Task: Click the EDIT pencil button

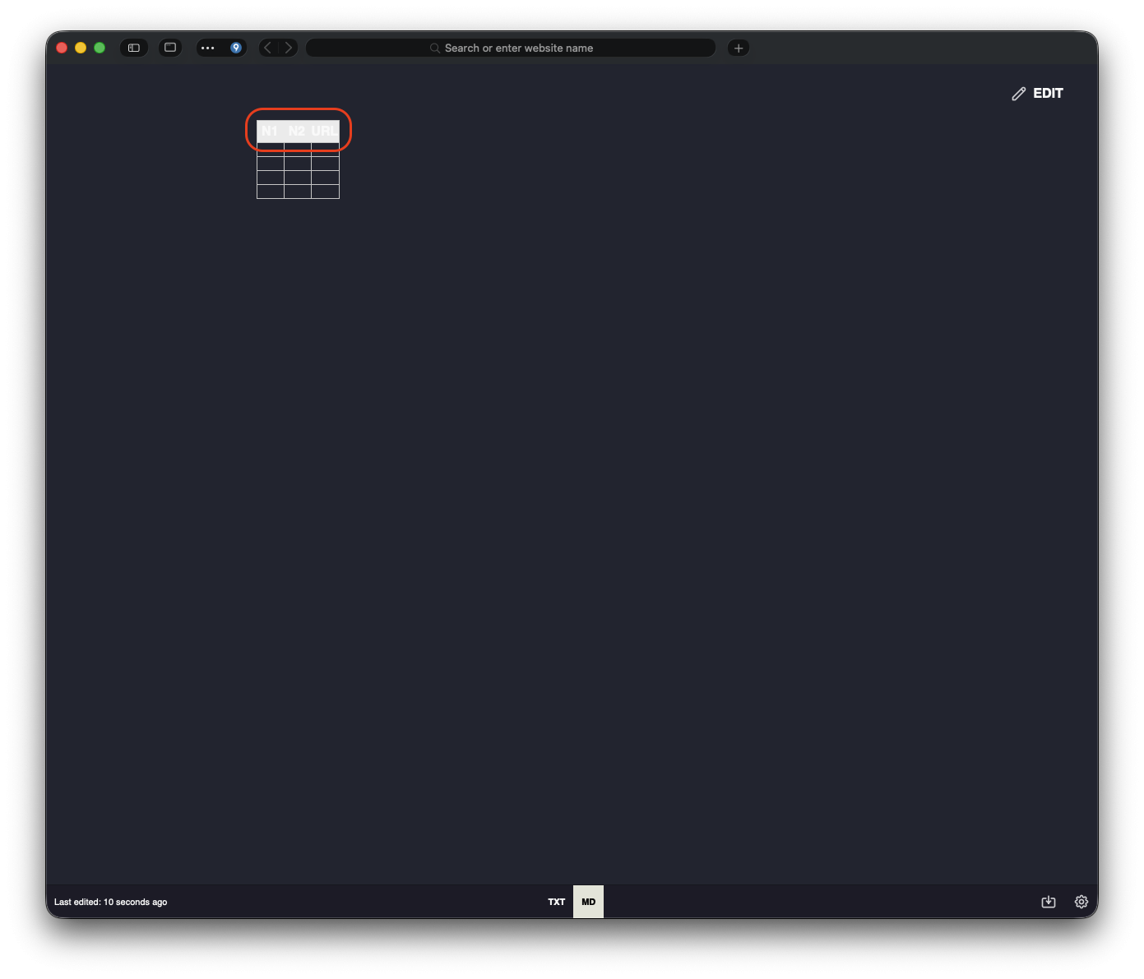Action: tap(1037, 94)
